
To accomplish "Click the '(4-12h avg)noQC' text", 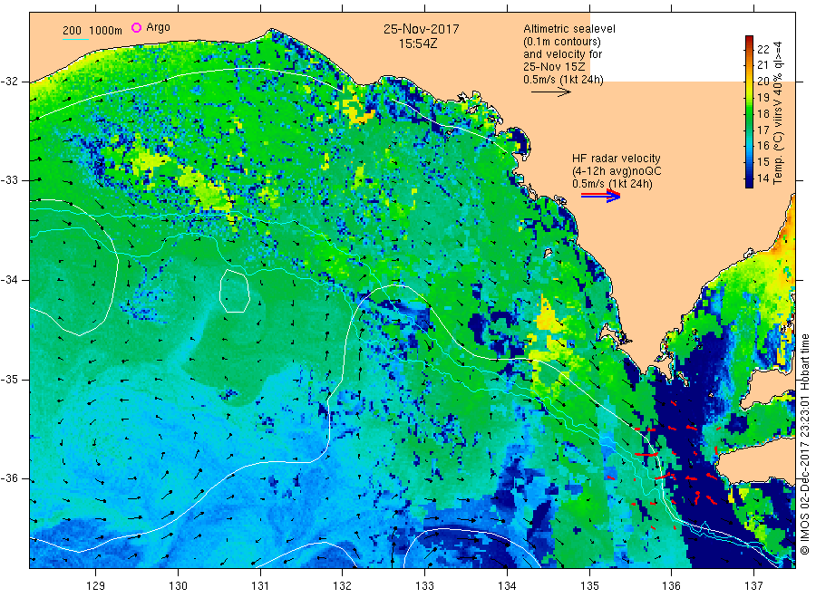I will click(x=617, y=171).
